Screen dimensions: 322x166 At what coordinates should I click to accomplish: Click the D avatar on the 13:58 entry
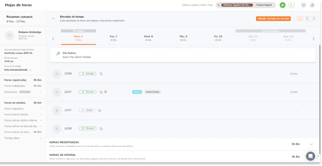(57, 129)
